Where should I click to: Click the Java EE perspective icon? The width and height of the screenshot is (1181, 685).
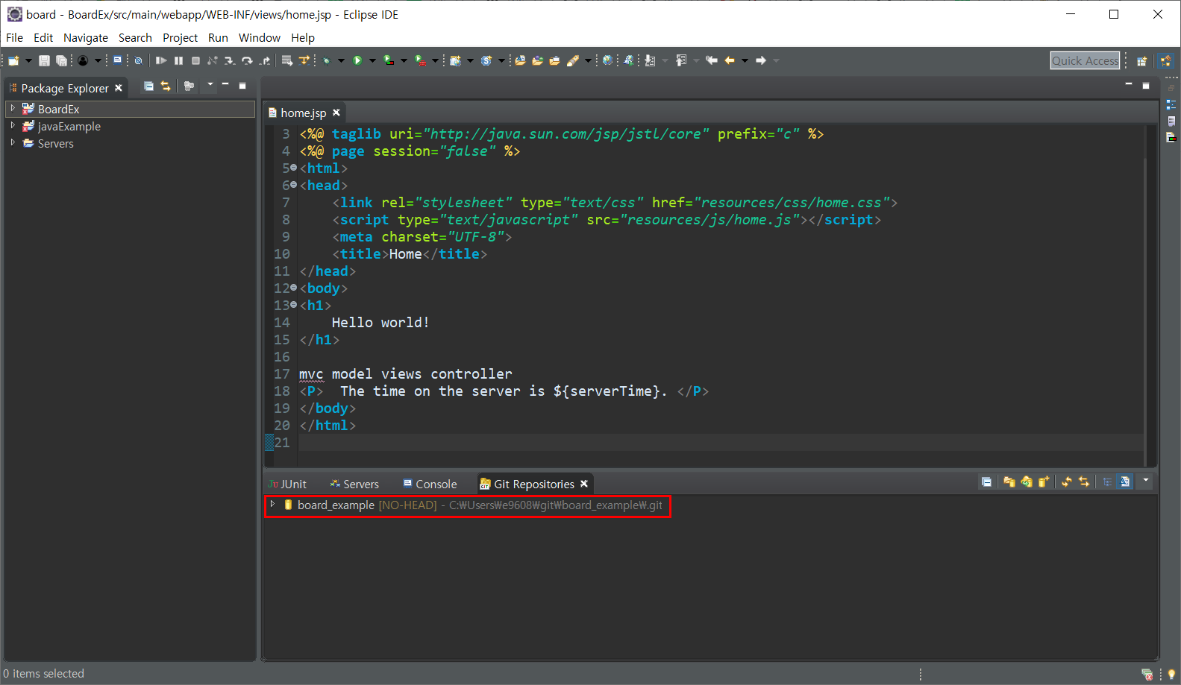point(1166,61)
